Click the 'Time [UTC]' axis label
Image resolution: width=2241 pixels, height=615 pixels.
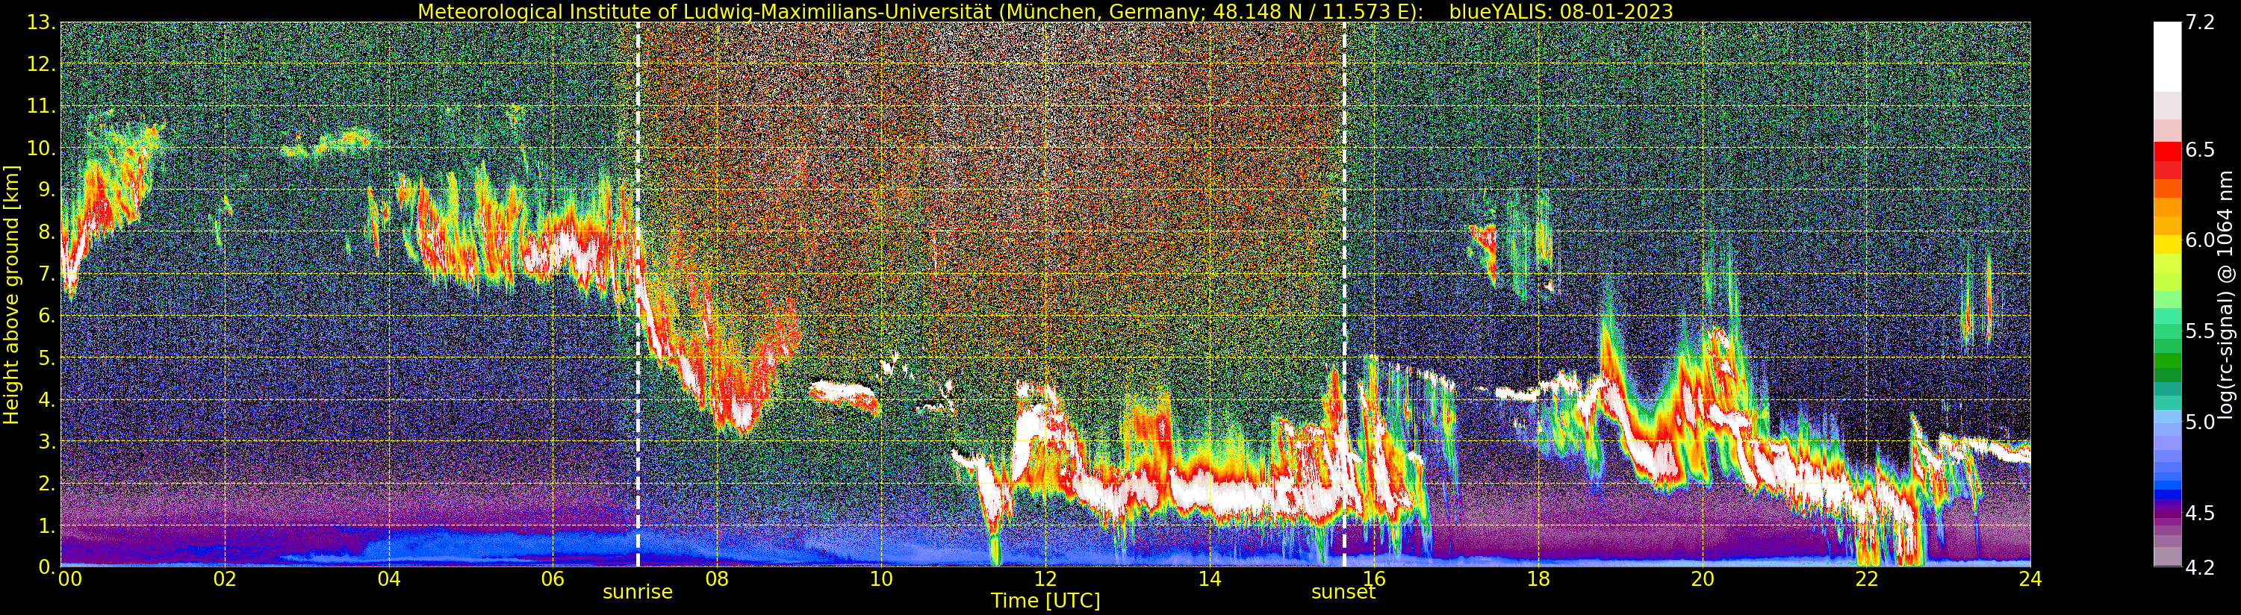tap(1045, 601)
